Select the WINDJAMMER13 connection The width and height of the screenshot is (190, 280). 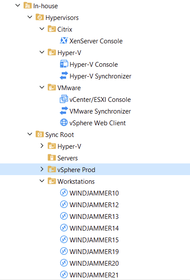[x=94, y=216]
